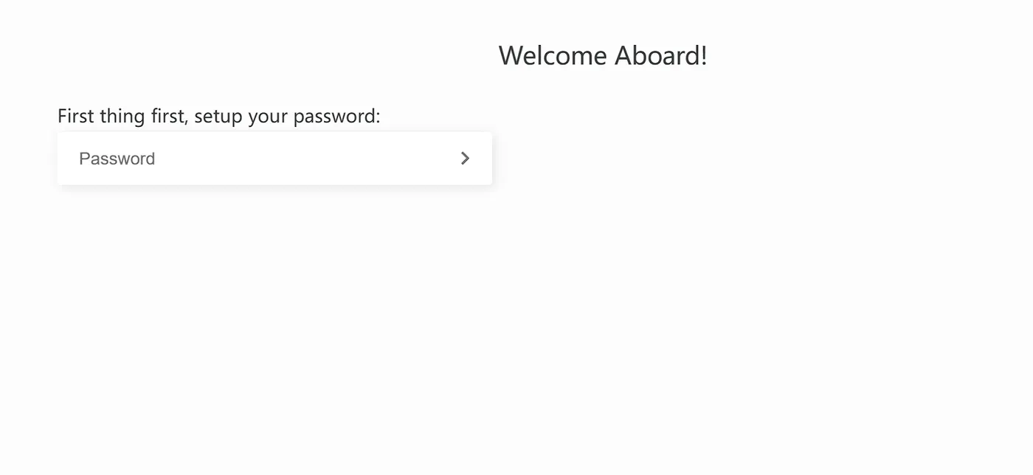Click the white password card's empty middle area
Image resolution: width=1033 pixels, height=475 pixels.
[x=295, y=159]
